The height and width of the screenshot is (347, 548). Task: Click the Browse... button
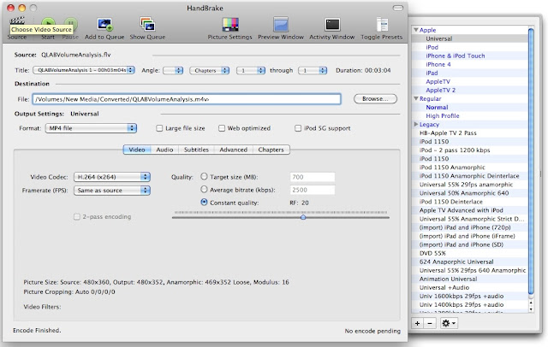click(x=375, y=99)
